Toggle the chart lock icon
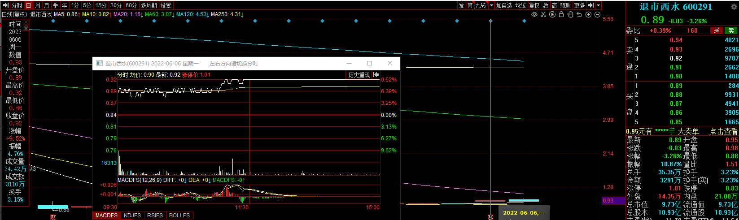Screen dimensions: 739x220 pos(561,15)
